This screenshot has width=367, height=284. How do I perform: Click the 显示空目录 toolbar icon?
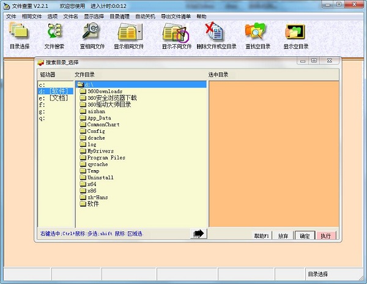point(295,34)
